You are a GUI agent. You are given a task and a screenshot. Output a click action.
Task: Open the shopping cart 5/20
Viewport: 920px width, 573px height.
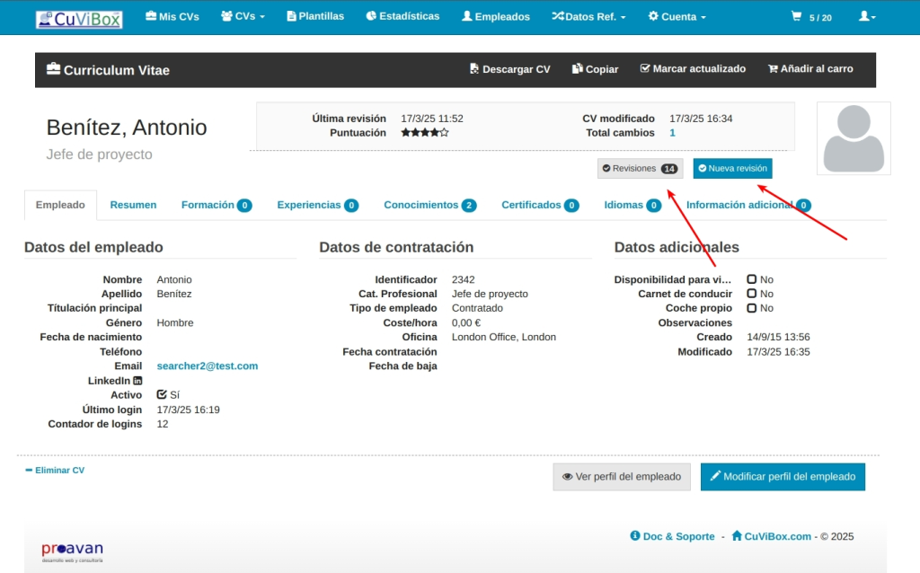[810, 17]
